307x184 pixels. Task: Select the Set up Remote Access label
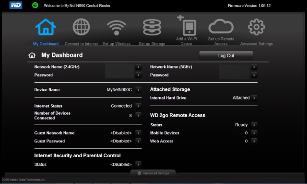pos(221,41)
